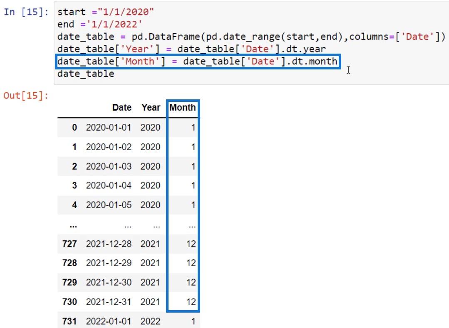The width and height of the screenshot is (449, 328).
Task: Click the date_table['Year'] assignment line
Action: (191, 49)
